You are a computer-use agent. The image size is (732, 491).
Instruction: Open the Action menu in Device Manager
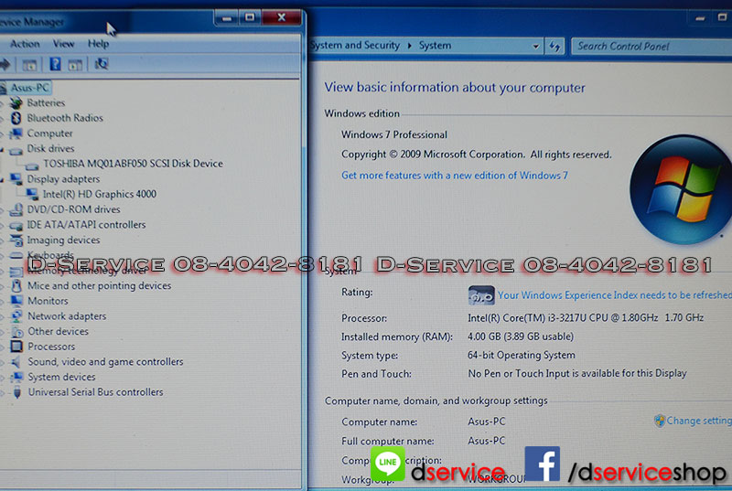tap(25, 44)
